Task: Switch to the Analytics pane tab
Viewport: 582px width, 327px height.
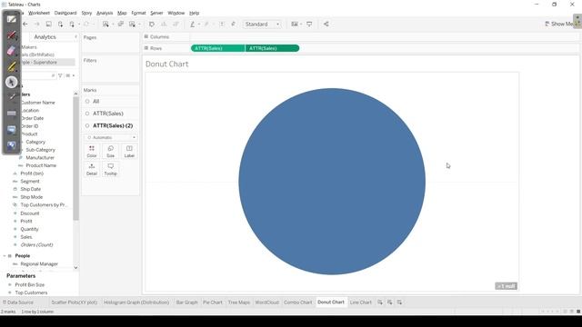Action: (x=45, y=36)
